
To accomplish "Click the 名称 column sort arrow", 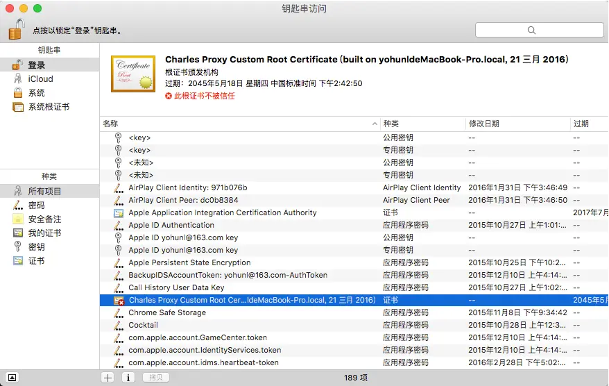I will (375, 124).
